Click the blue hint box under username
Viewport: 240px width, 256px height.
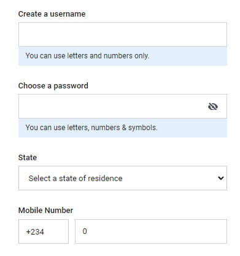tap(123, 56)
